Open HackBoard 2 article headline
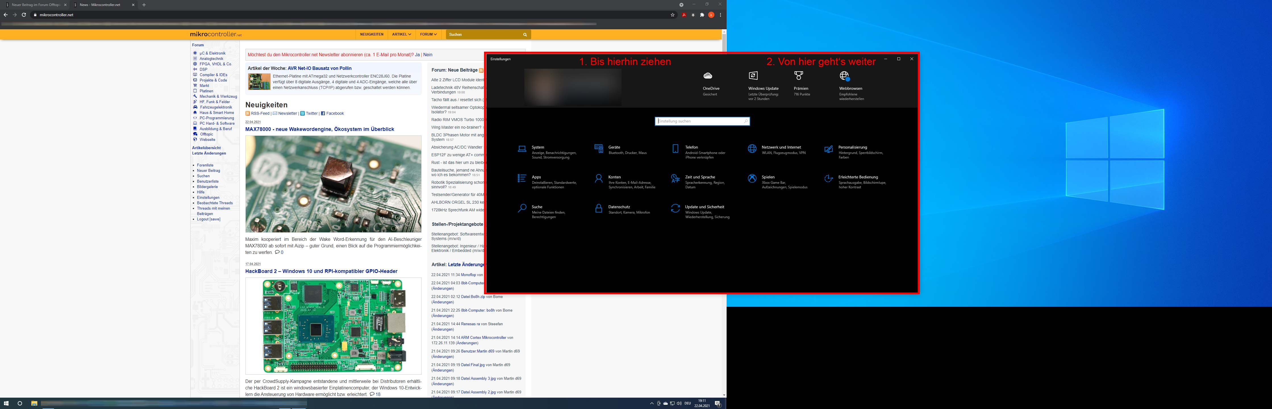Image resolution: width=1272 pixels, height=409 pixels. (322, 271)
